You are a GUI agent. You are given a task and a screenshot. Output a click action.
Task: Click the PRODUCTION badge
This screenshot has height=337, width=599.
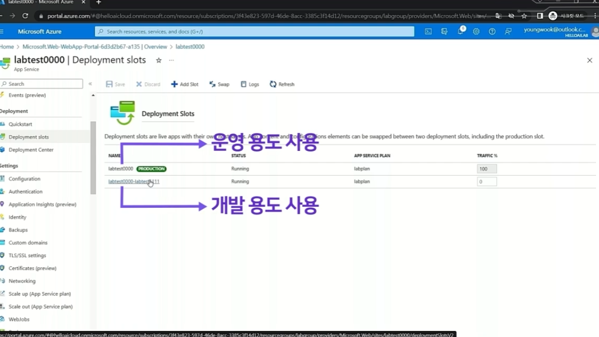pos(151,169)
